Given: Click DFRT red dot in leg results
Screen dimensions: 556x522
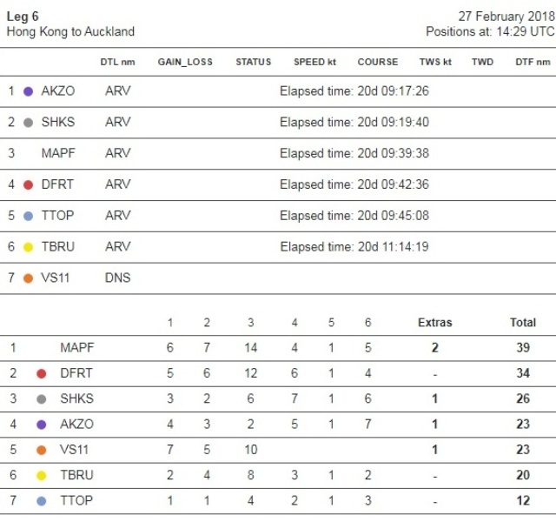Looking at the screenshot, I should (28, 185).
